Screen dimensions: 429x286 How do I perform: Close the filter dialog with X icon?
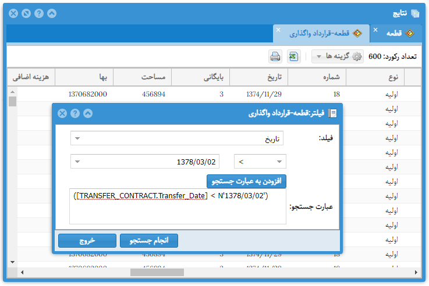point(62,113)
